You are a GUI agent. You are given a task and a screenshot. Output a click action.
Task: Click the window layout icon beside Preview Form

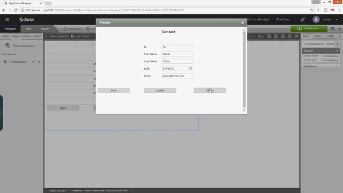(332, 28)
